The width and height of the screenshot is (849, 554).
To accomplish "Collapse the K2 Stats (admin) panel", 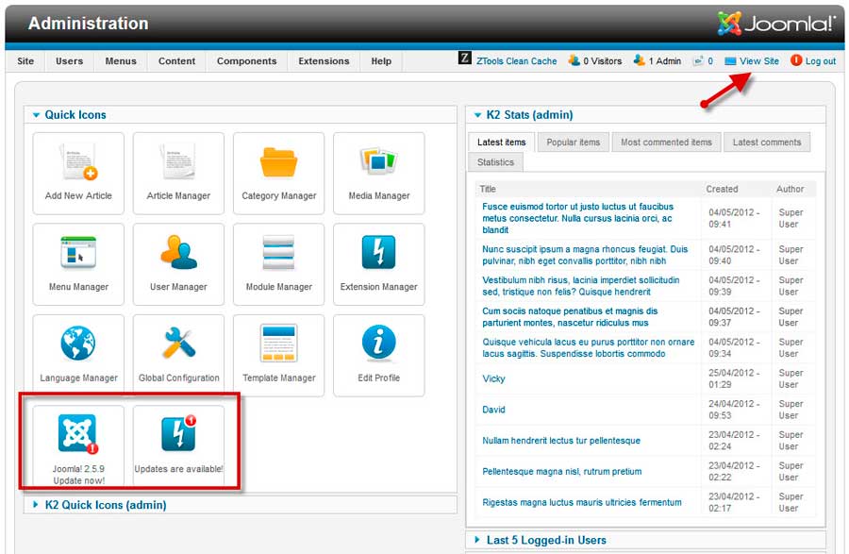I will point(477,115).
